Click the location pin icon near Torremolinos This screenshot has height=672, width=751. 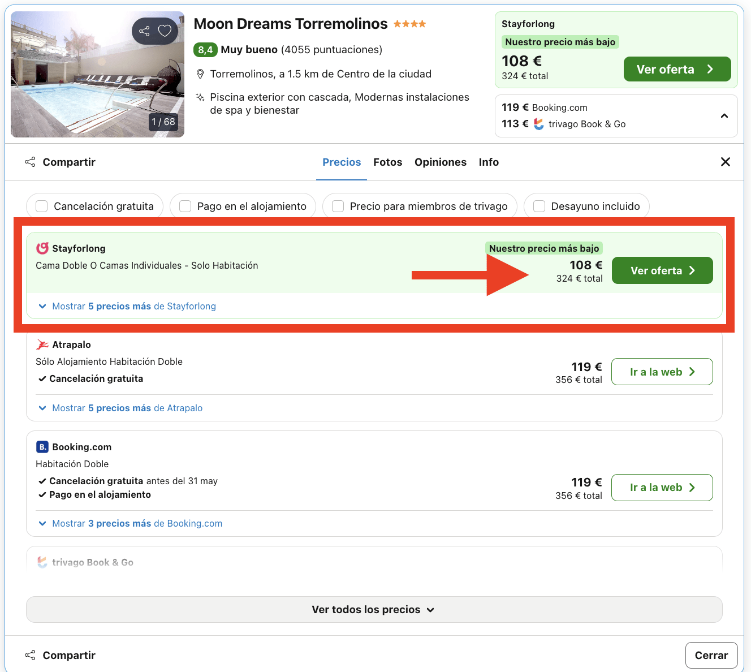(x=200, y=74)
